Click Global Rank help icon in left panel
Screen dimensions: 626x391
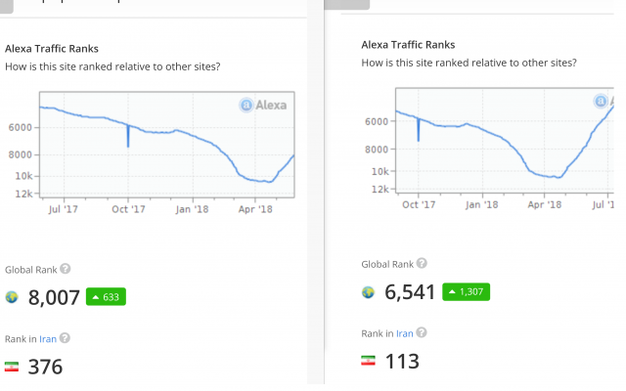tap(66, 269)
